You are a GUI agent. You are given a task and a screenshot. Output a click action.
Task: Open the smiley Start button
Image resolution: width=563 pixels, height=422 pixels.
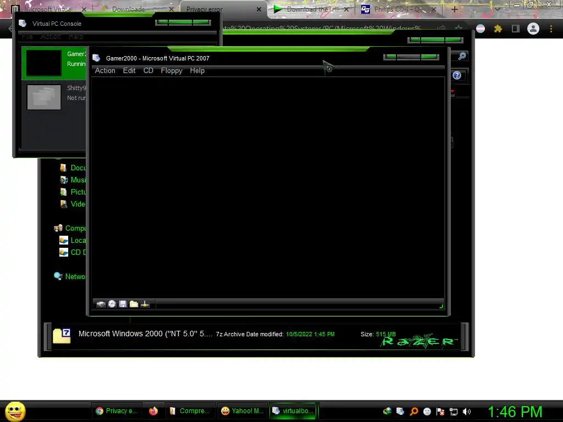15,411
